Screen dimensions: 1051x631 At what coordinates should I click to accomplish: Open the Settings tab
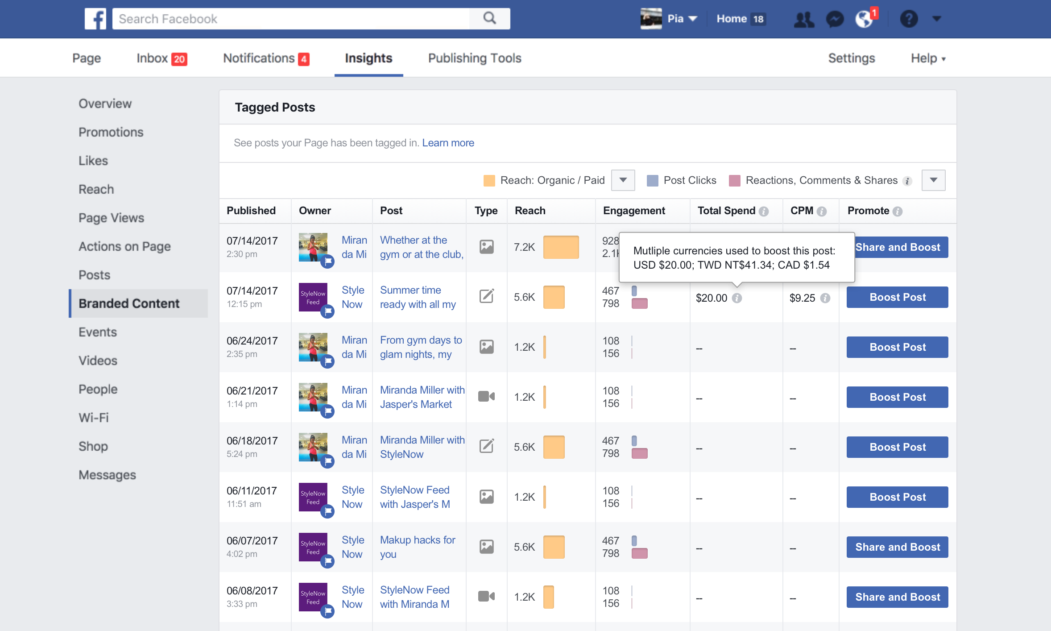coord(851,58)
